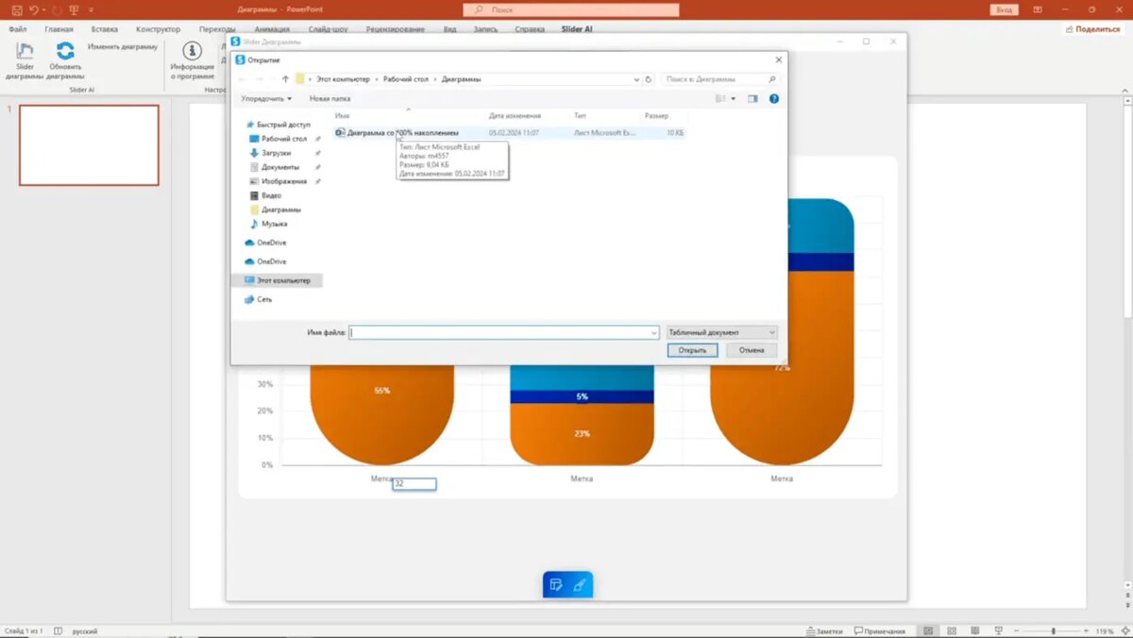Switch to Slide Sorter view
The height and width of the screenshot is (638, 1133).
click(x=952, y=630)
